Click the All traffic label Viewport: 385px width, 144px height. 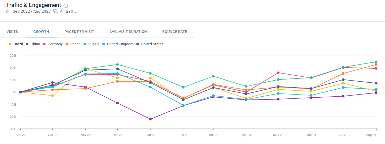68,11
